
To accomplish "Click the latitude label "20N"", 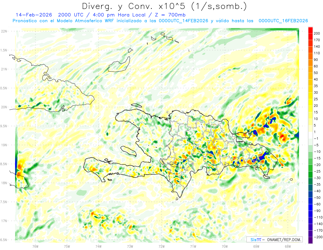I will click(4, 107).
